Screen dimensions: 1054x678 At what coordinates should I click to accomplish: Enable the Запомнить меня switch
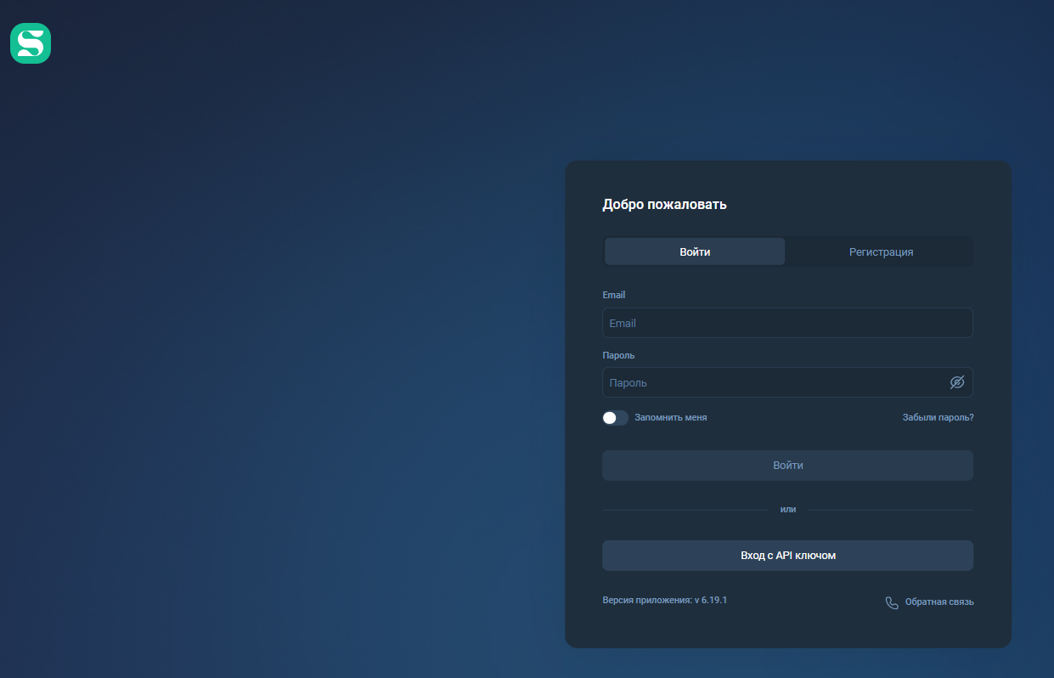tap(615, 418)
